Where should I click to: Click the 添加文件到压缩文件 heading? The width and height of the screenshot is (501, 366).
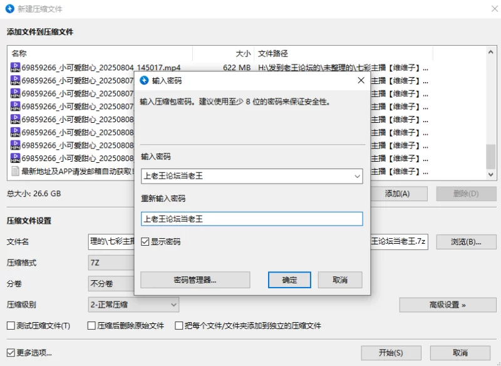coord(40,32)
